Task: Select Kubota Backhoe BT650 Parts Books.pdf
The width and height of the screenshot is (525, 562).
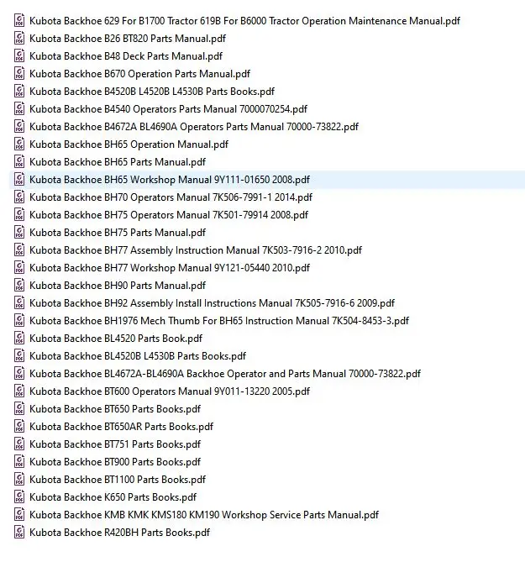Action: pyautogui.click(x=115, y=409)
